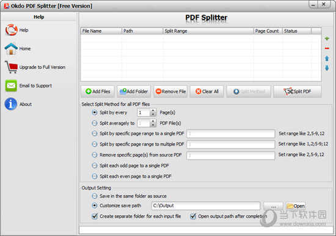Decrease Split by every pages value

pos(153,114)
